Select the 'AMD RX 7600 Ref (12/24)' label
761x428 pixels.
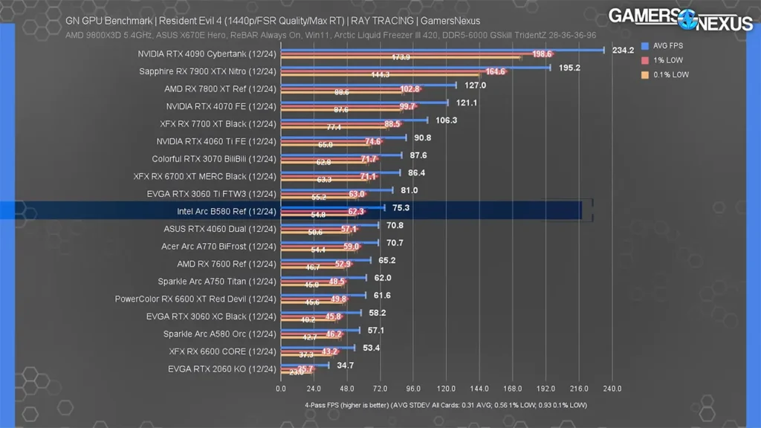pos(227,264)
